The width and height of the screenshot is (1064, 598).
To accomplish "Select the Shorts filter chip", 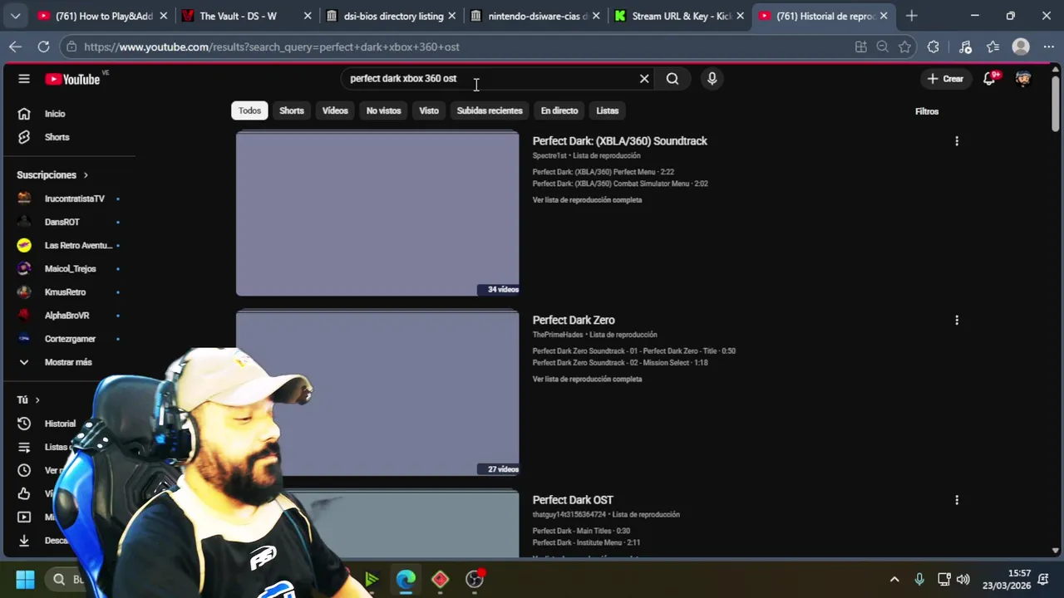I will 292,110.
